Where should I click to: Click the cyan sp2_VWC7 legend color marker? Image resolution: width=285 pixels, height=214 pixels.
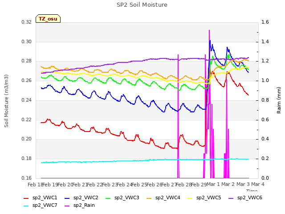[x=26, y=206]
